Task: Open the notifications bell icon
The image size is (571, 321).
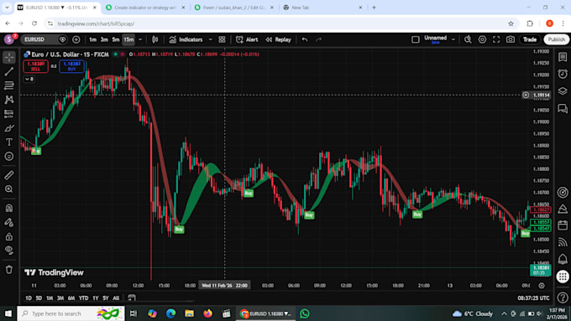Action: 563,259
